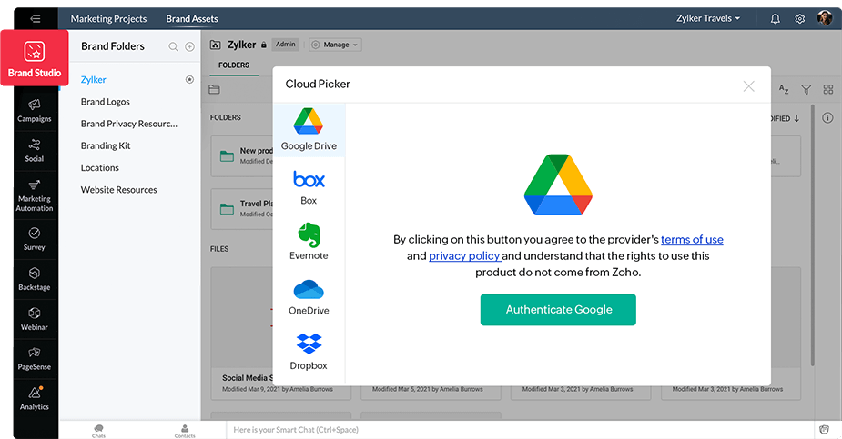Add a new brand folder
This screenshot has width=842, height=439.
coord(189,46)
